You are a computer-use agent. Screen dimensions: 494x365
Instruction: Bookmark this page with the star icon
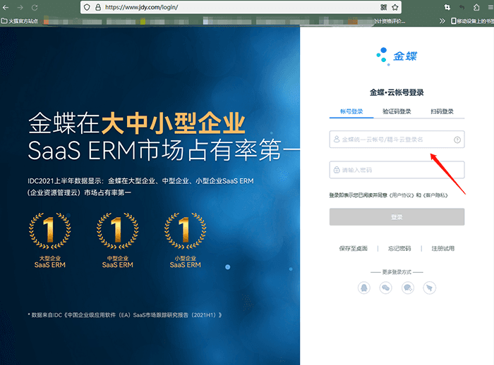(395, 7)
